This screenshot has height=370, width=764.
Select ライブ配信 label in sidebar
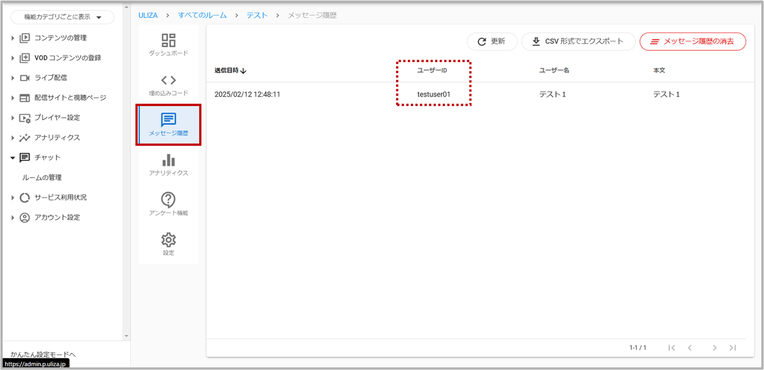(x=50, y=78)
